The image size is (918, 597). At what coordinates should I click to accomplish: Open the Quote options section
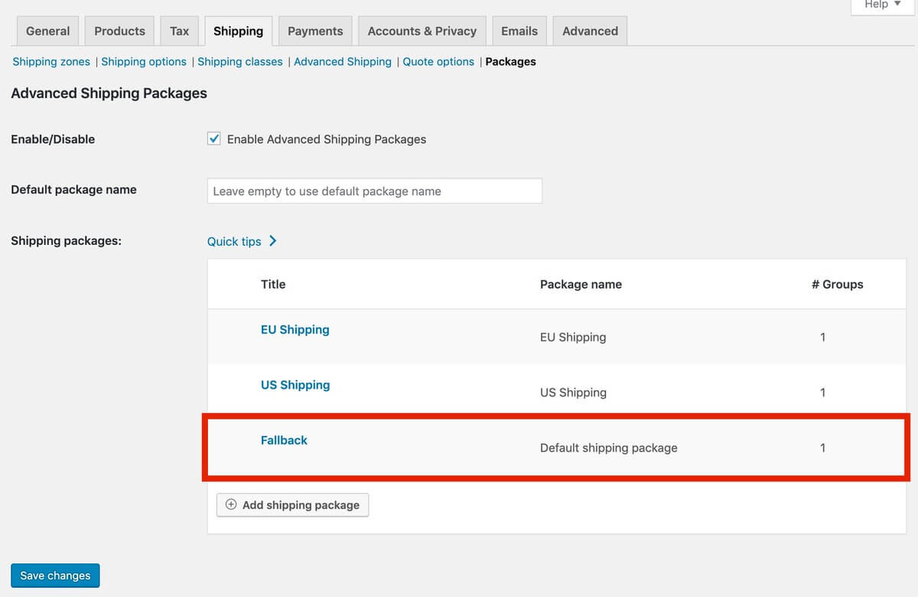click(x=438, y=61)
